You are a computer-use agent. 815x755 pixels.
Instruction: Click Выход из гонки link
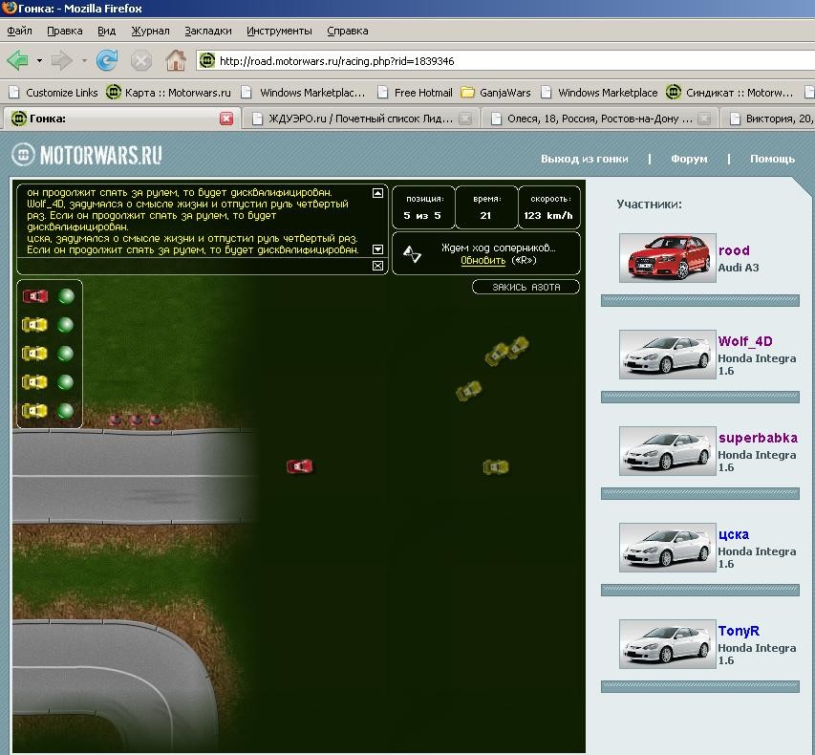pos(584,159)
